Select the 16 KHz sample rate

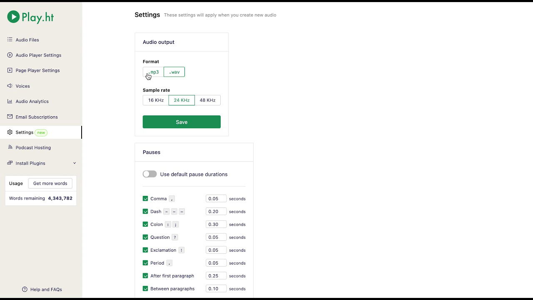click(156, 100)
